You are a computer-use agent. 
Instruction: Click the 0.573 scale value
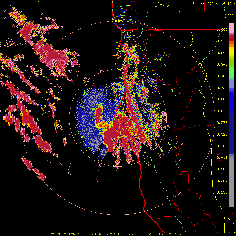click(222, 123)
